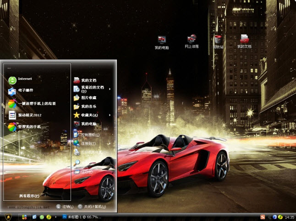Expand the Favorites (收藏夹) submenu

click(90, 115)
